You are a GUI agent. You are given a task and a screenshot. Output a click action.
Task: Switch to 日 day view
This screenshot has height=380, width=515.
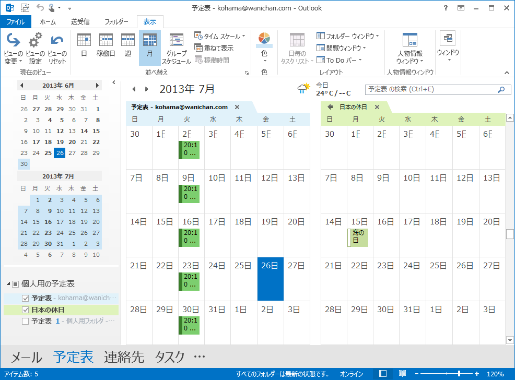coord(84,46)
